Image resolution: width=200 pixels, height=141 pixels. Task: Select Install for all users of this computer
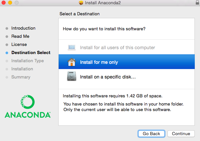pyautogui.click(x=126, y=48)
